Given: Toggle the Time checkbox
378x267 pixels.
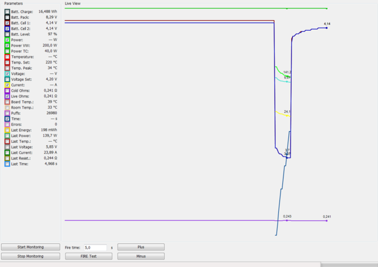Looking at the screenshot, I should [6, 119].
